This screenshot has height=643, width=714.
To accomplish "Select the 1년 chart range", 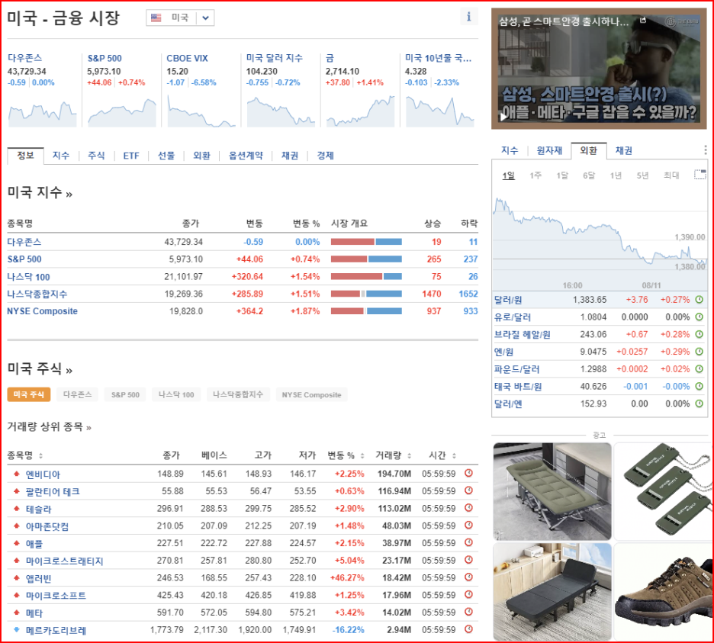I will pos(616,175).
